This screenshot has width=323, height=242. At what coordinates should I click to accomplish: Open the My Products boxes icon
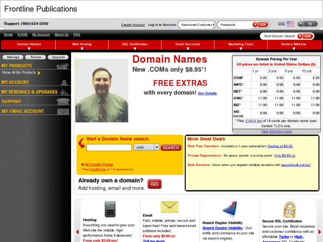(62, 66)
